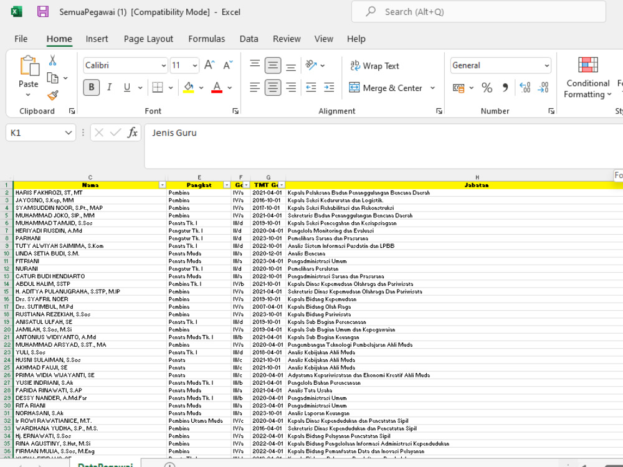
Task: Select the Format Painter brush
Action: (52, 95)
